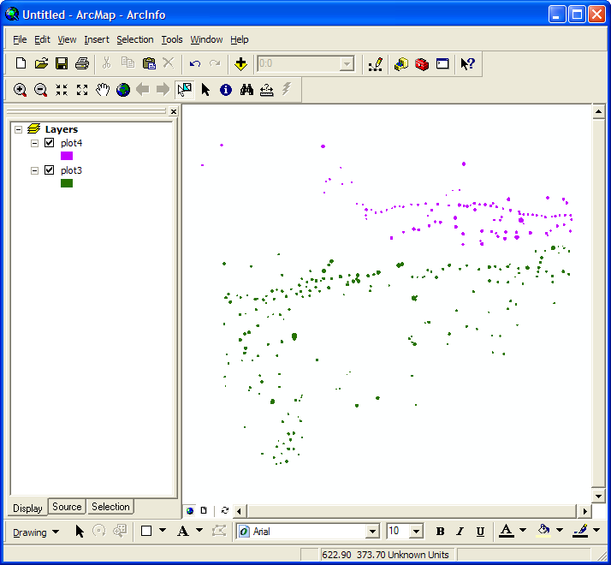Launch ArcCatalog from the toolbar
611x565 pixels.
401,63
